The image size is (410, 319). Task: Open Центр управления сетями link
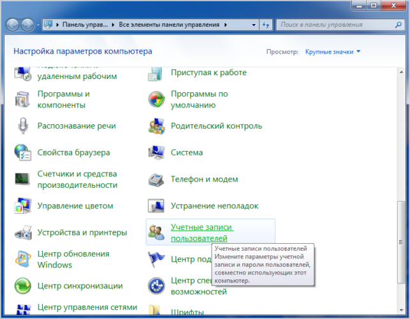point(87,308)
